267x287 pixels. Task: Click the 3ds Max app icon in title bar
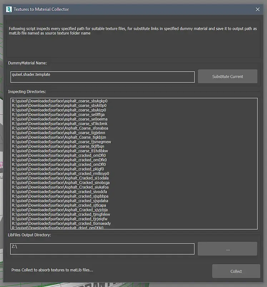point(9,9)
